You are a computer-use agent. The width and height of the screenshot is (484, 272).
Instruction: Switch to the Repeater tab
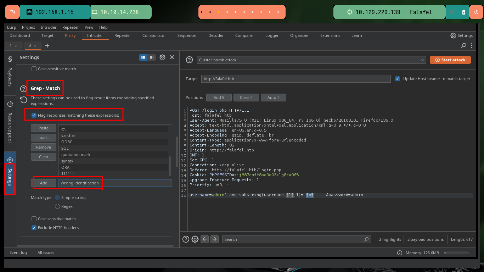(x=123, y=35)
